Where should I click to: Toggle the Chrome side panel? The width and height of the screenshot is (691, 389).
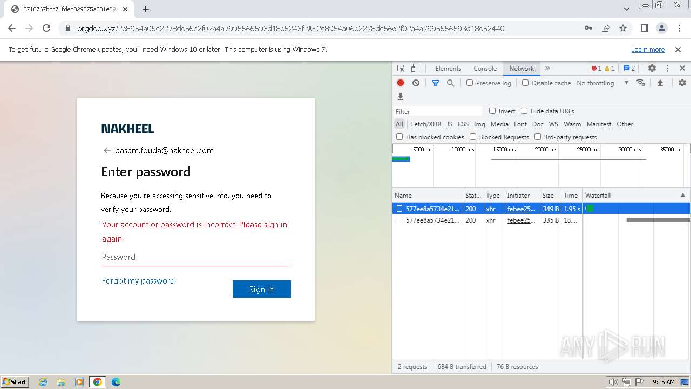tap(644, 28)
